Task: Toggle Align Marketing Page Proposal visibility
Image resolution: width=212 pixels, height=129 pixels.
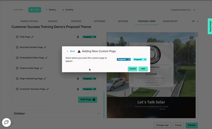Action: pos(95,79)
